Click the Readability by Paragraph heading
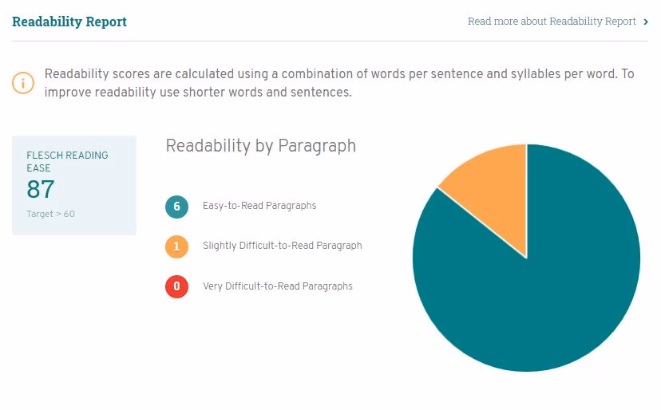 (260, 146)
